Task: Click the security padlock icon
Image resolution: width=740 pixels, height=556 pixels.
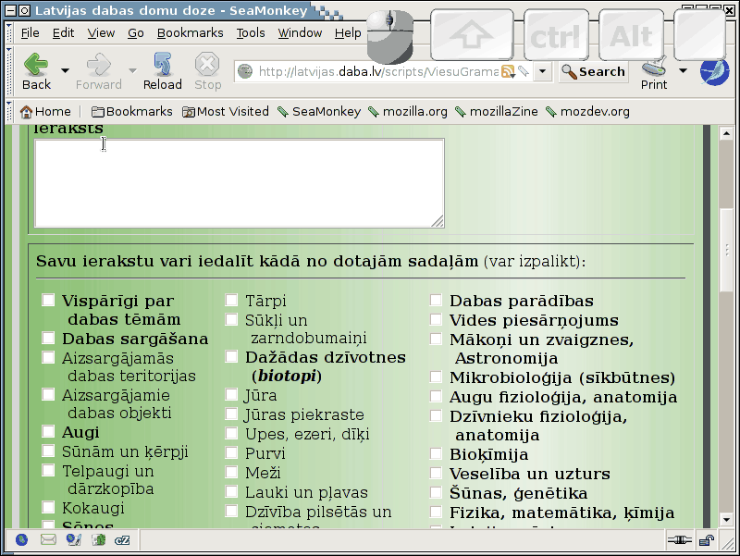Action: pyautogui.click(x=707, y=540)
